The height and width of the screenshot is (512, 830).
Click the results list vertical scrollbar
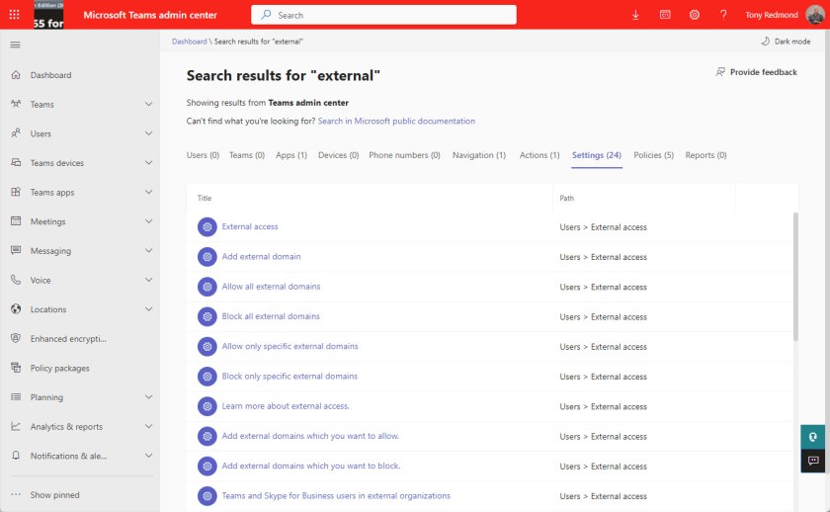tap(795, 277)
